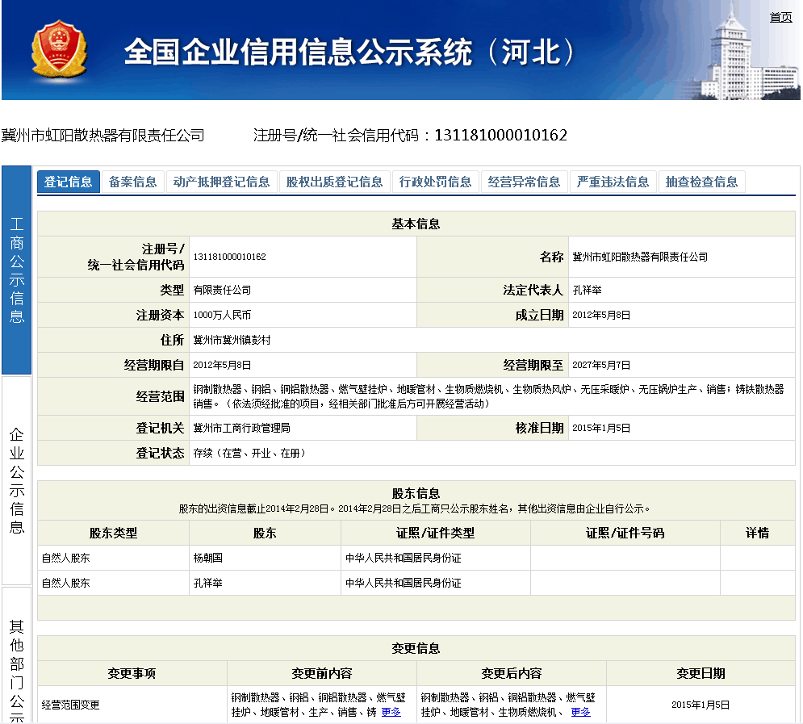The height and width of the screenshot is (724, 803).
Task: Switch to the 备案信息 tab
Action: pyautogui.click(x=132, y=182)
